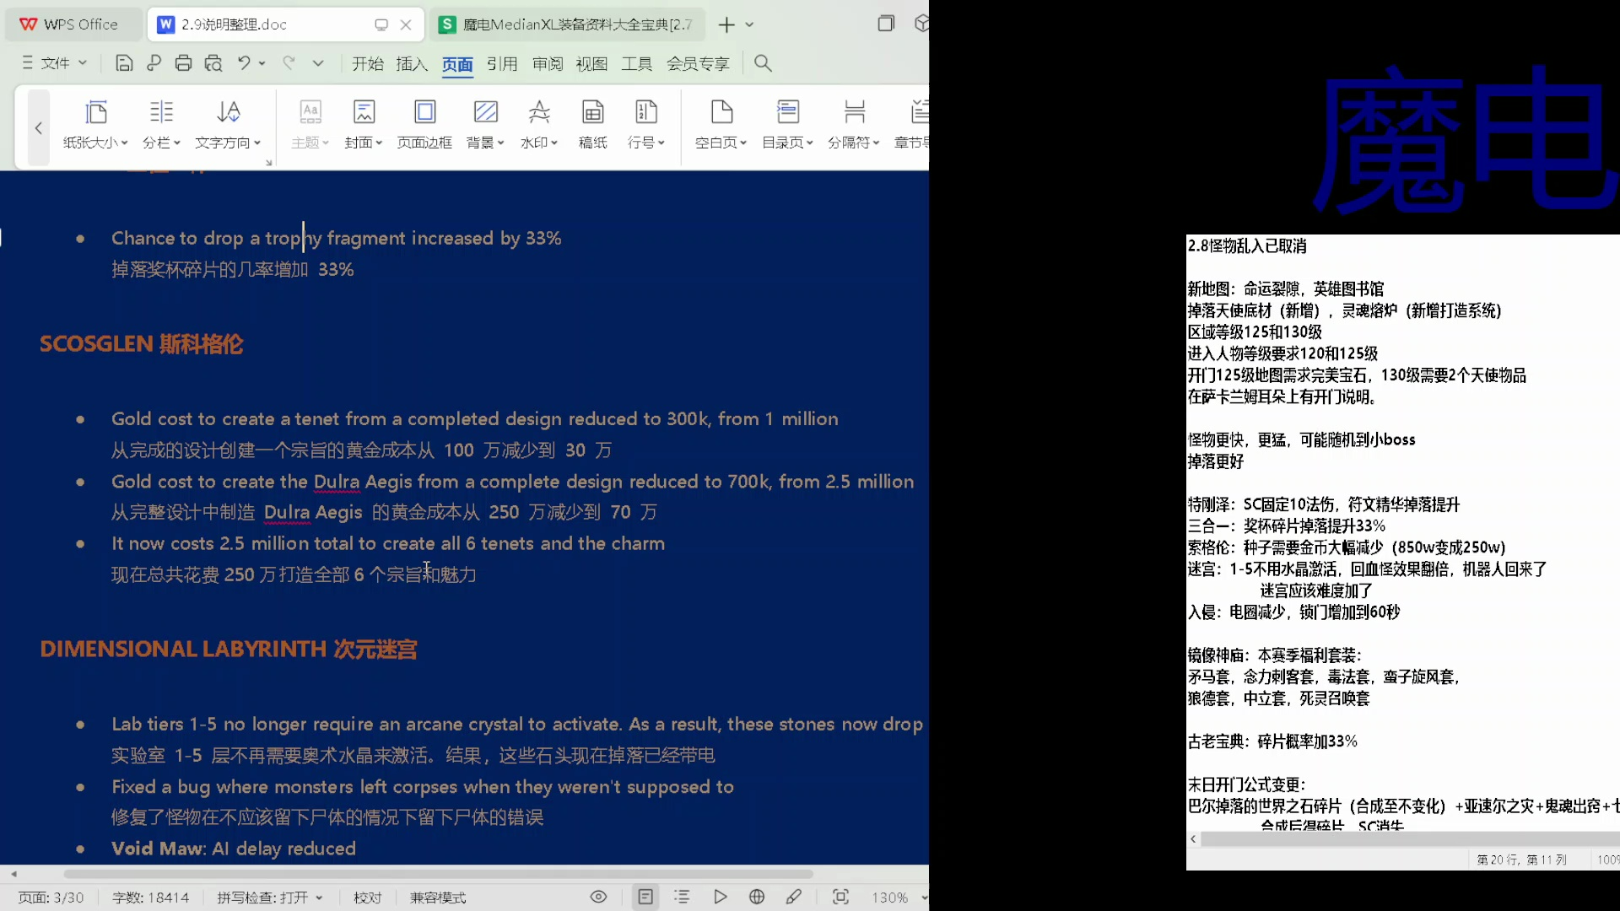Open the 分栏 columns dropdown

tap(161, 125)
